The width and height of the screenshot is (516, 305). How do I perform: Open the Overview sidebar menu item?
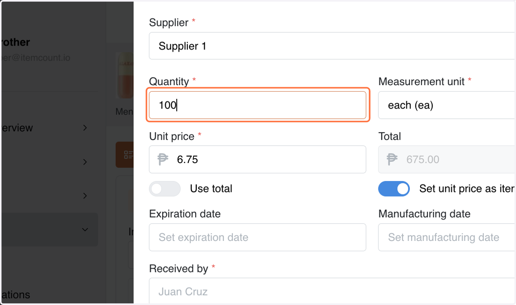coord(17,128)
